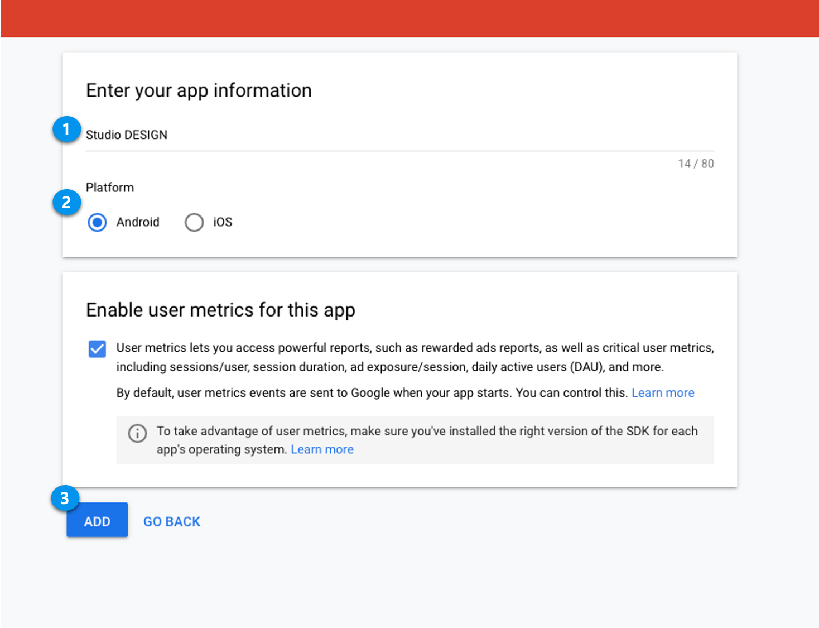Click the blue step 3 badge
Viewport: 819px width, 628px height.
(x=65, y=498)
